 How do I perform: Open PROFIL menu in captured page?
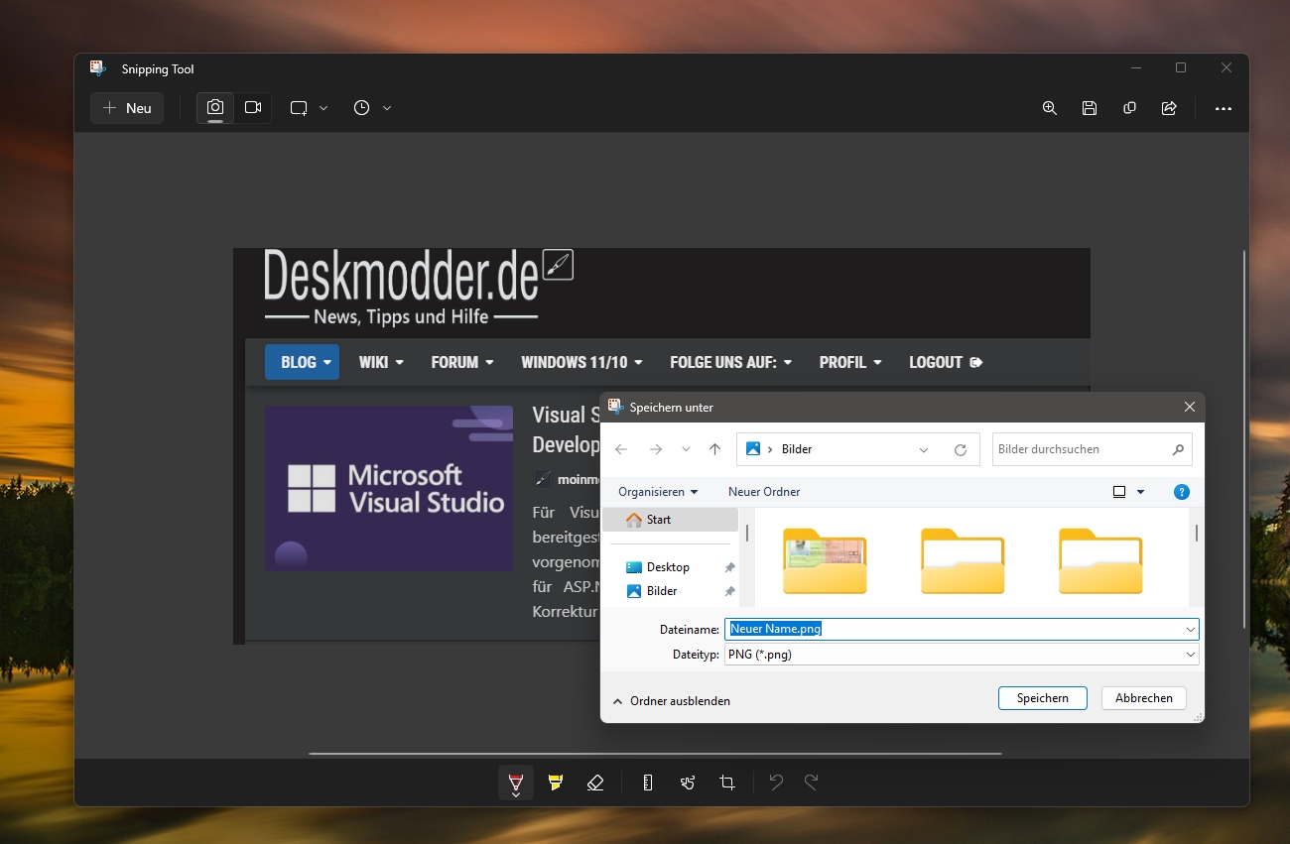pos(850,362)
